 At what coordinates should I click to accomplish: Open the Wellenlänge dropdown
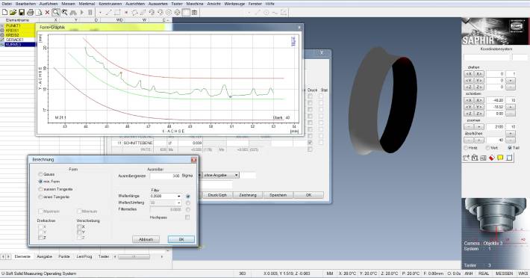(179, 196)
